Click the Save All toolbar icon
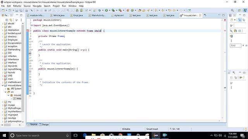248x139 pixels. click(x=21, y=10)
